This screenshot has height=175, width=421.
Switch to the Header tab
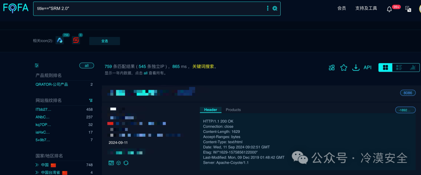click(210, 110)
